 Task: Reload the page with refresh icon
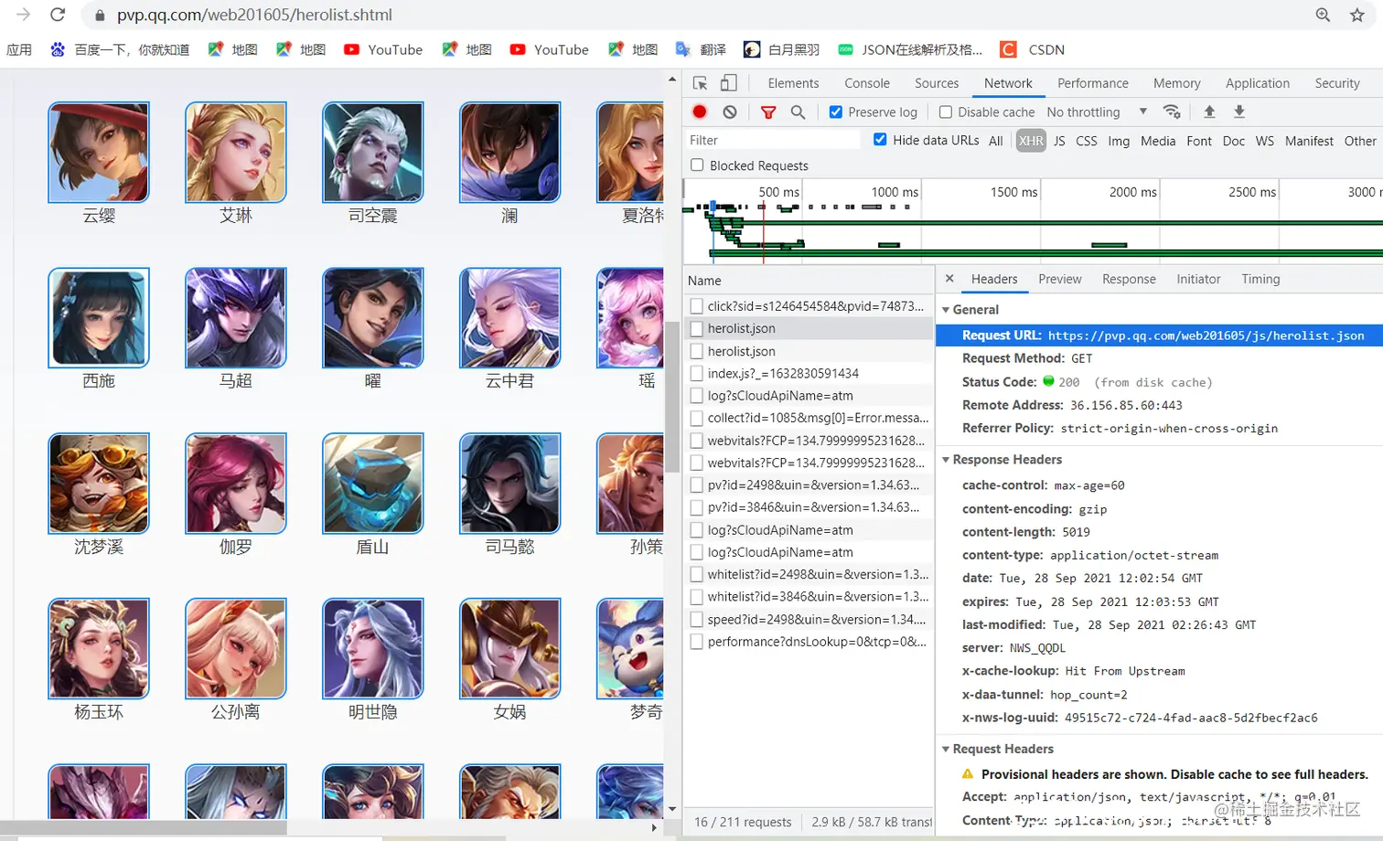(x=58, y=15)
